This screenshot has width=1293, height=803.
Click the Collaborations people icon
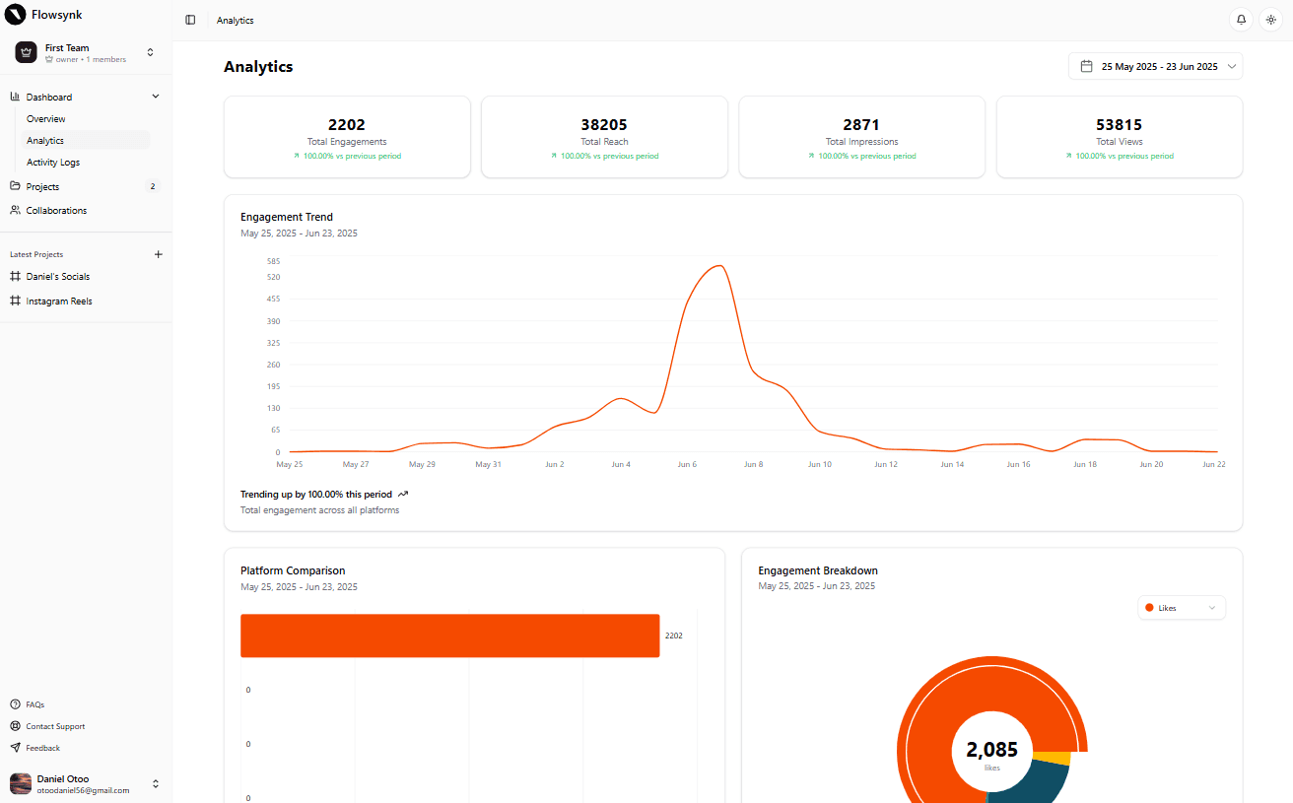point(15,210)
